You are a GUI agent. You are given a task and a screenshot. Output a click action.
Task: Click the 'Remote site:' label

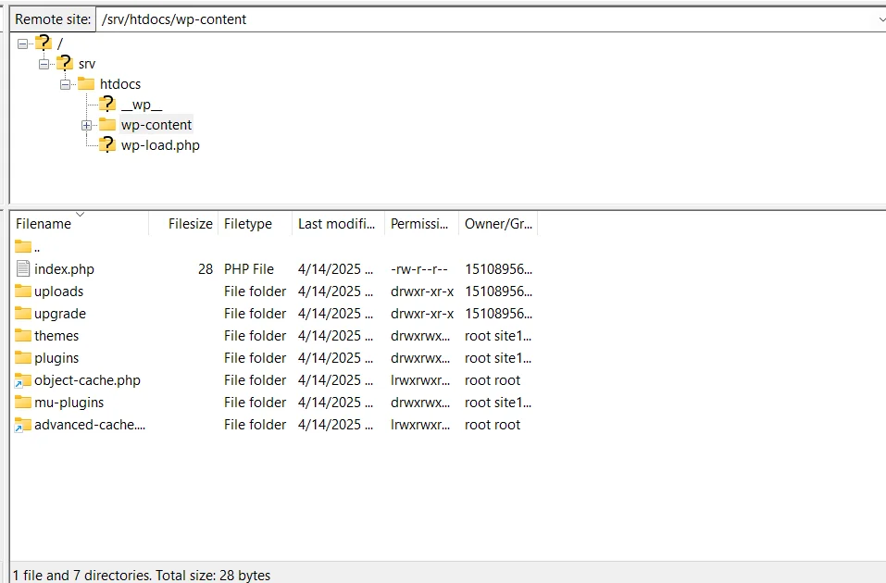point(53,19)
